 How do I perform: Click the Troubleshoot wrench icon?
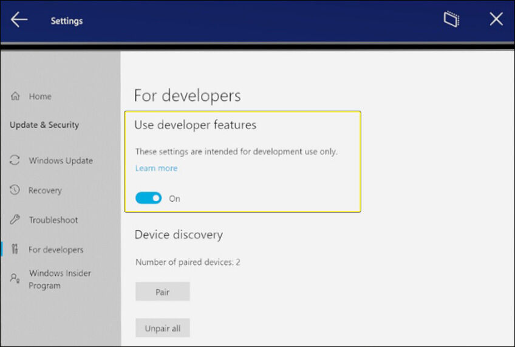pyautogui.click(x=15, y=219)
